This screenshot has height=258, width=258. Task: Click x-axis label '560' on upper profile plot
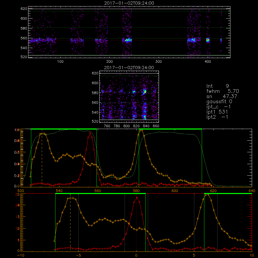98,191
